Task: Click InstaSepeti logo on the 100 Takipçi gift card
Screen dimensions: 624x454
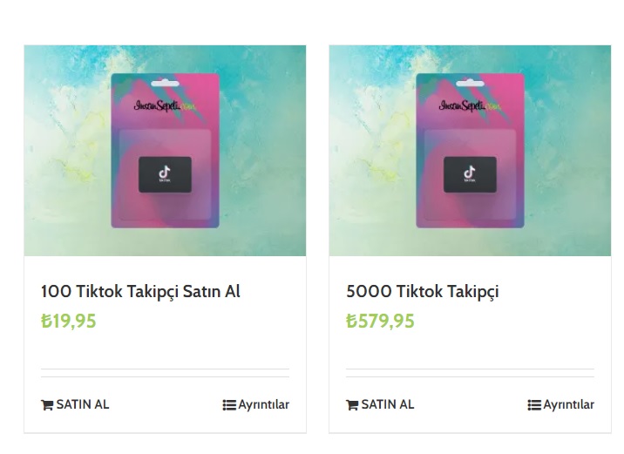Action: [155, 105]
